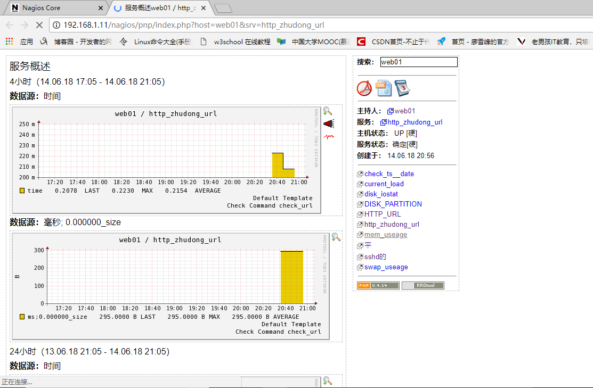Open the DISK_PARTITION service link
This screenshot has height=388, width=593.
[x=393, y=204]
